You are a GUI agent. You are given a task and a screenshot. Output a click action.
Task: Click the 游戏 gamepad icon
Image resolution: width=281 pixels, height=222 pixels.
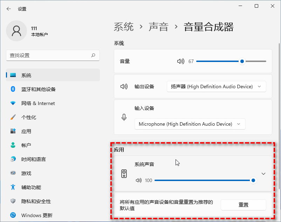click(x=13, y=173)
